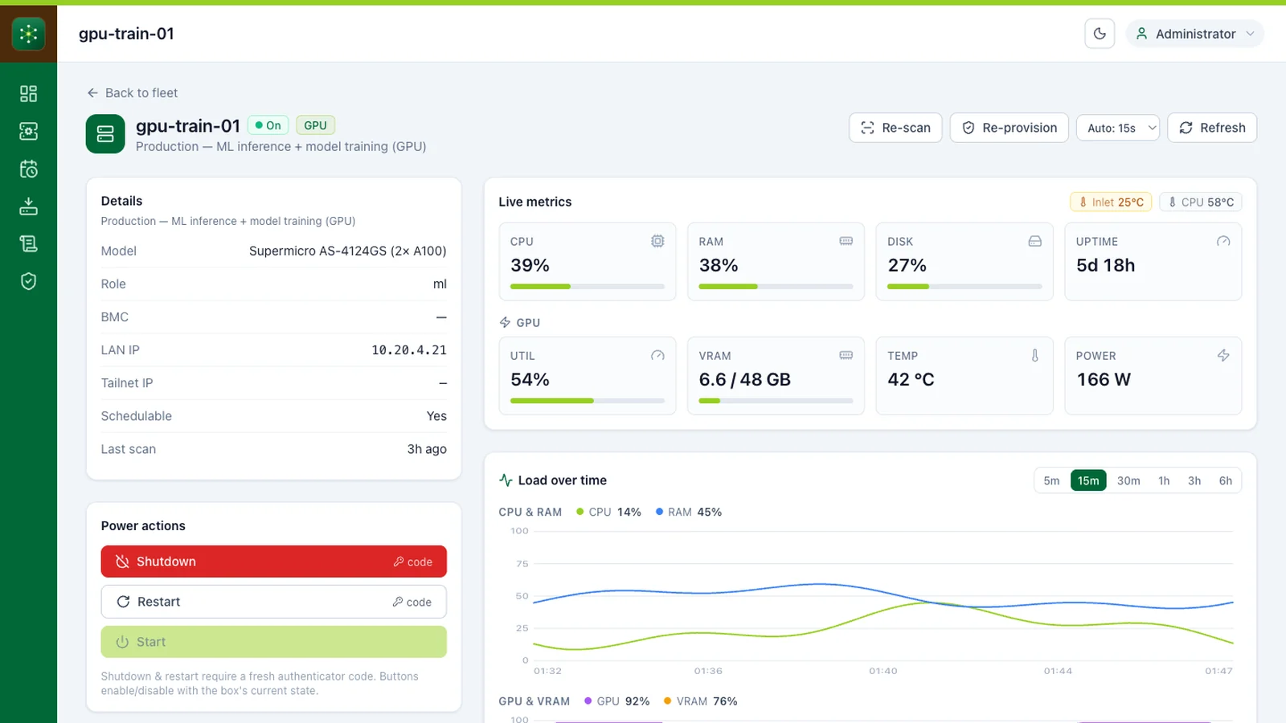Click the pulse icon beside Load over time
Image resolution: width=1286 pixels, height=723 pixels.
click(x=506, y=480)
